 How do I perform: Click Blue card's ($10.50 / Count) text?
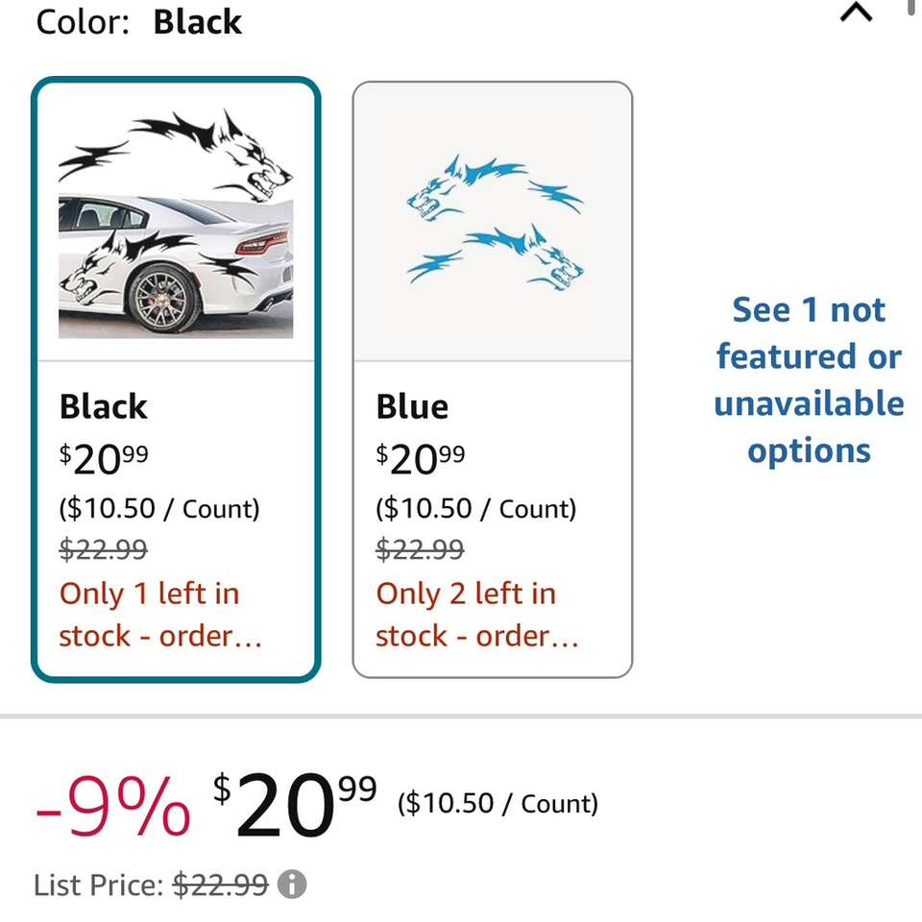(476, 508)
